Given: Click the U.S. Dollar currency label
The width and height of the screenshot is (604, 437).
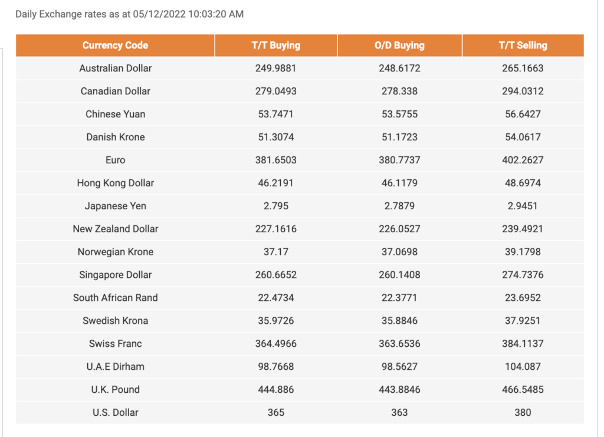Looking at the screenshot, I should click(x=115, y=413).
